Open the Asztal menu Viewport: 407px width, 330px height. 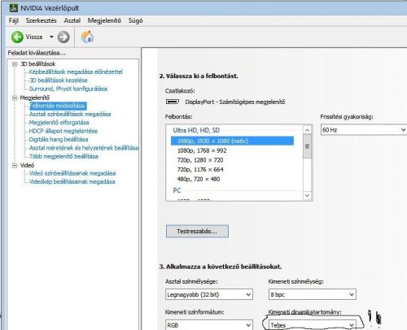(x=72, y=20)
